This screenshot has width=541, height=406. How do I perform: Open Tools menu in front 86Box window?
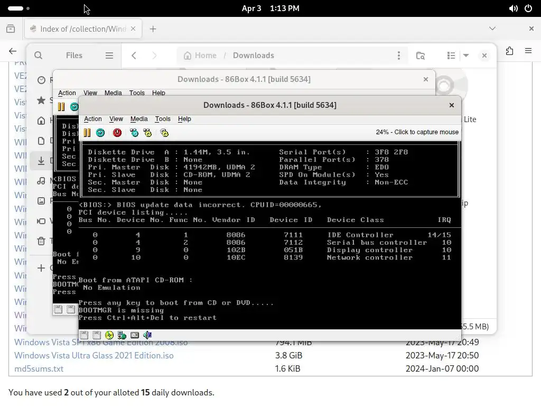pos(163,119)
